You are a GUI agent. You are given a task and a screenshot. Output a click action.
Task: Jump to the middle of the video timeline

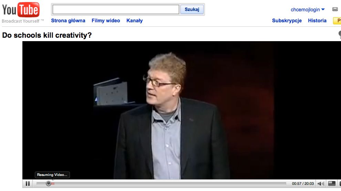click(x=161, y=184)
